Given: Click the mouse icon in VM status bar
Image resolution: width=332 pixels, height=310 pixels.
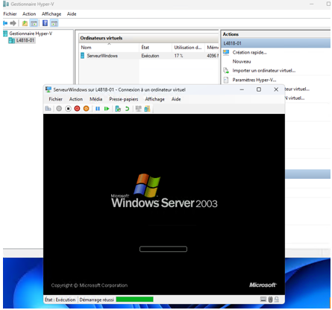Looking at the screenshot, I should tap(270, 300).
